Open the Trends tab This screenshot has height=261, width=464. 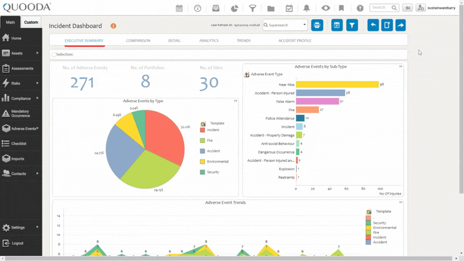click(244, 41)
